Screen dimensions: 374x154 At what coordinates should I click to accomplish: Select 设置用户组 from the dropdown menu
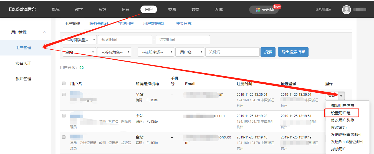click(x=342, y=113)
